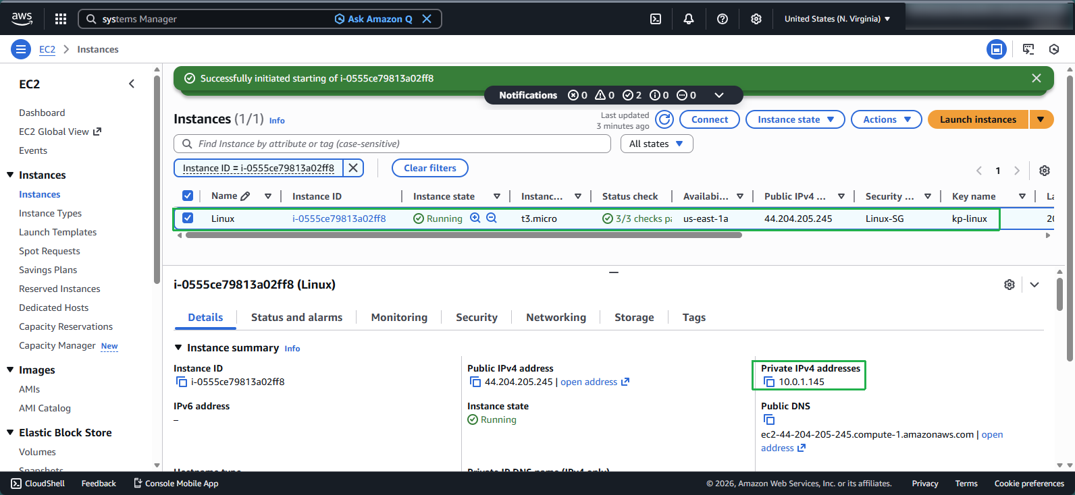Switch to the Security tab
The height and width of the screenshot is (495, 1075).
(x=477, y=317)
